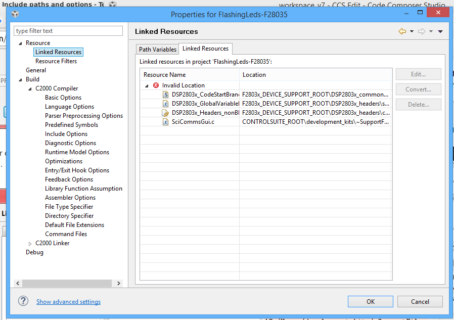This screenshot has height=320, width=454.
Task: Open the forward history dropdown arrow
Action: pos(431,31)
